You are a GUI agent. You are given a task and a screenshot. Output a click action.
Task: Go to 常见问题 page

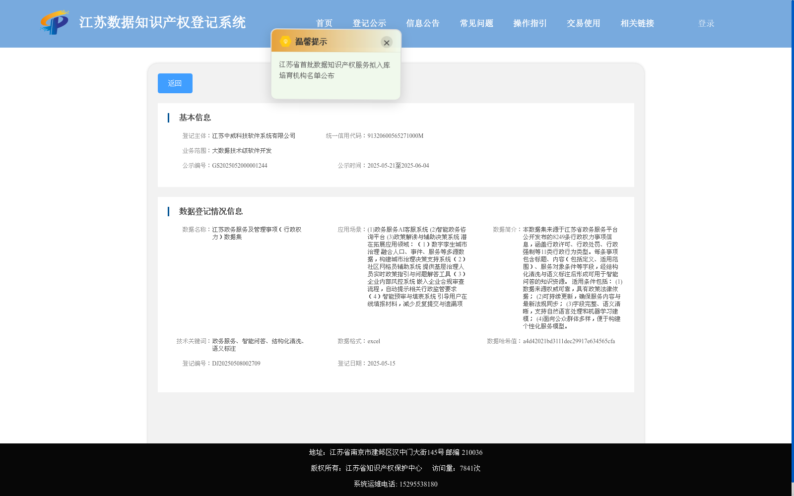(x=476, y=23)
